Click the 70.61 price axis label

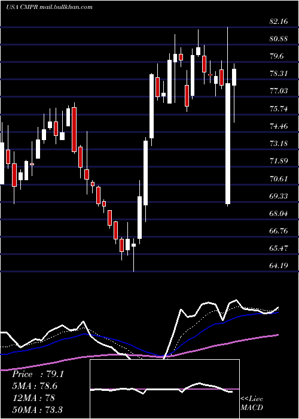point(279,178)
